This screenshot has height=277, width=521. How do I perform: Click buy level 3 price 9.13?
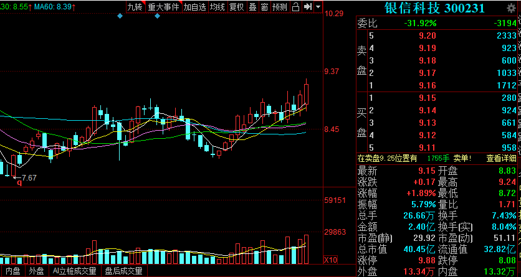click(428, 123)
